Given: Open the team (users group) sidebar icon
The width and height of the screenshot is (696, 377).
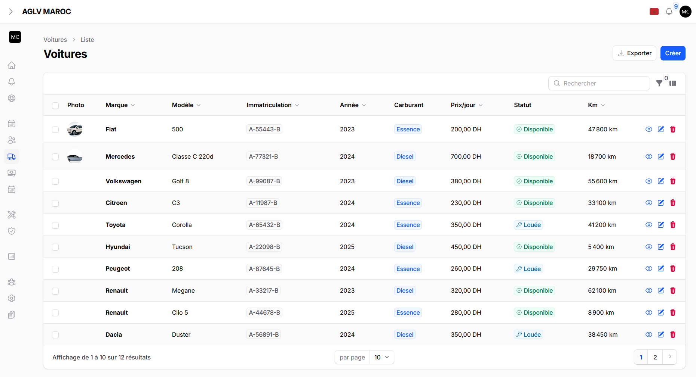Looking at the screenshot, I should pyautogui.click(x=12, y=282).
